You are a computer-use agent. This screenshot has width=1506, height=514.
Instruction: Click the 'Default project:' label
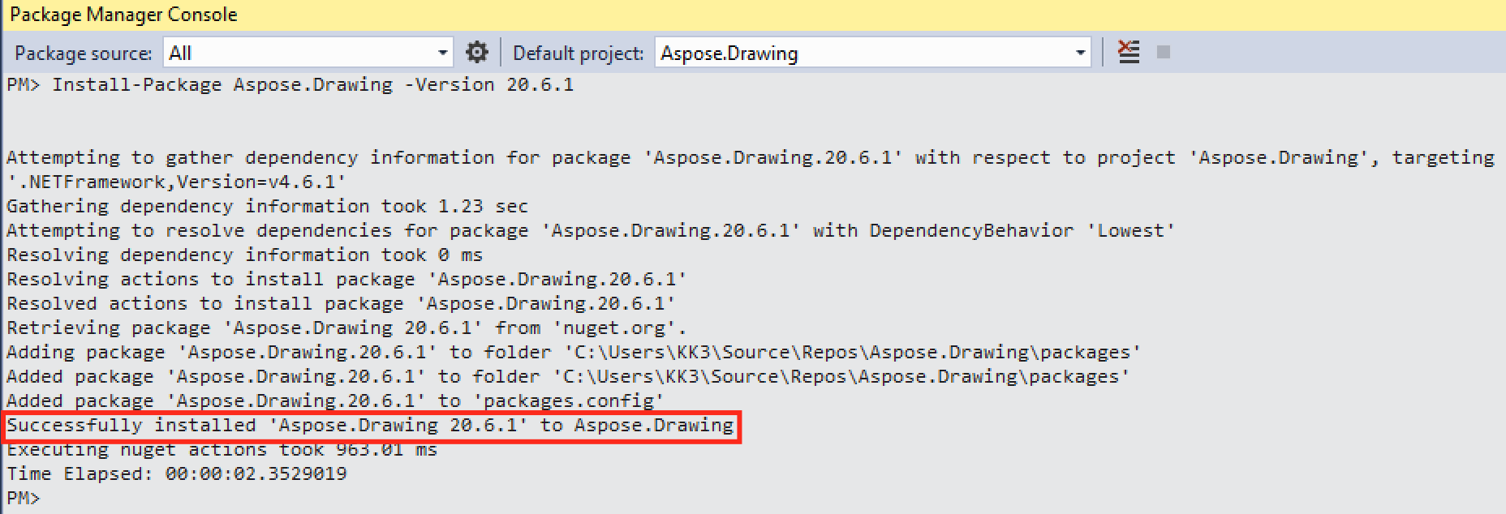pyautogui.click(x=579, y=54)
